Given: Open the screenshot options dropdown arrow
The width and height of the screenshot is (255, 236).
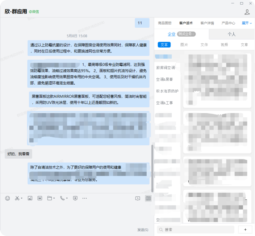Looking at the screenshot, I should (22, 199).
